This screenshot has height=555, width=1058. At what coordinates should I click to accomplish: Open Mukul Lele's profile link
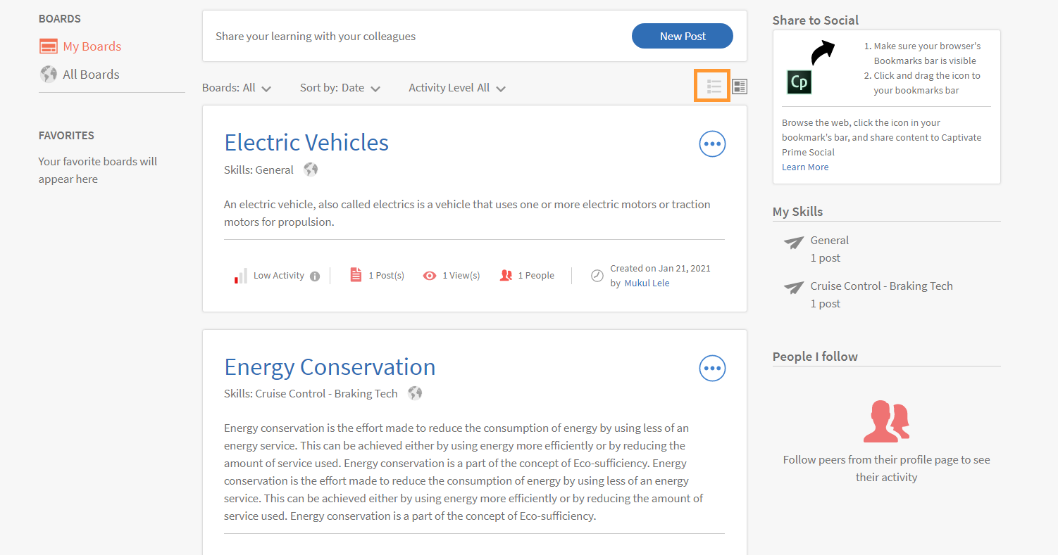(x=647, y=283)
